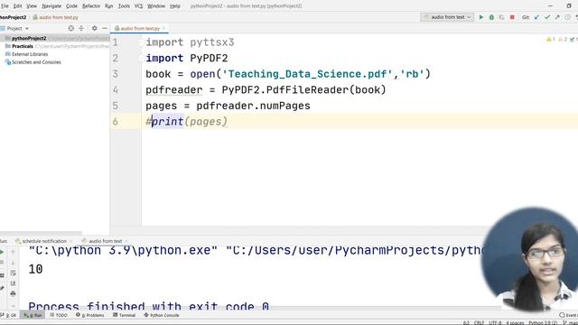Push commits with the Git arrow icon

pyautogui.click(x=557, y=17)
